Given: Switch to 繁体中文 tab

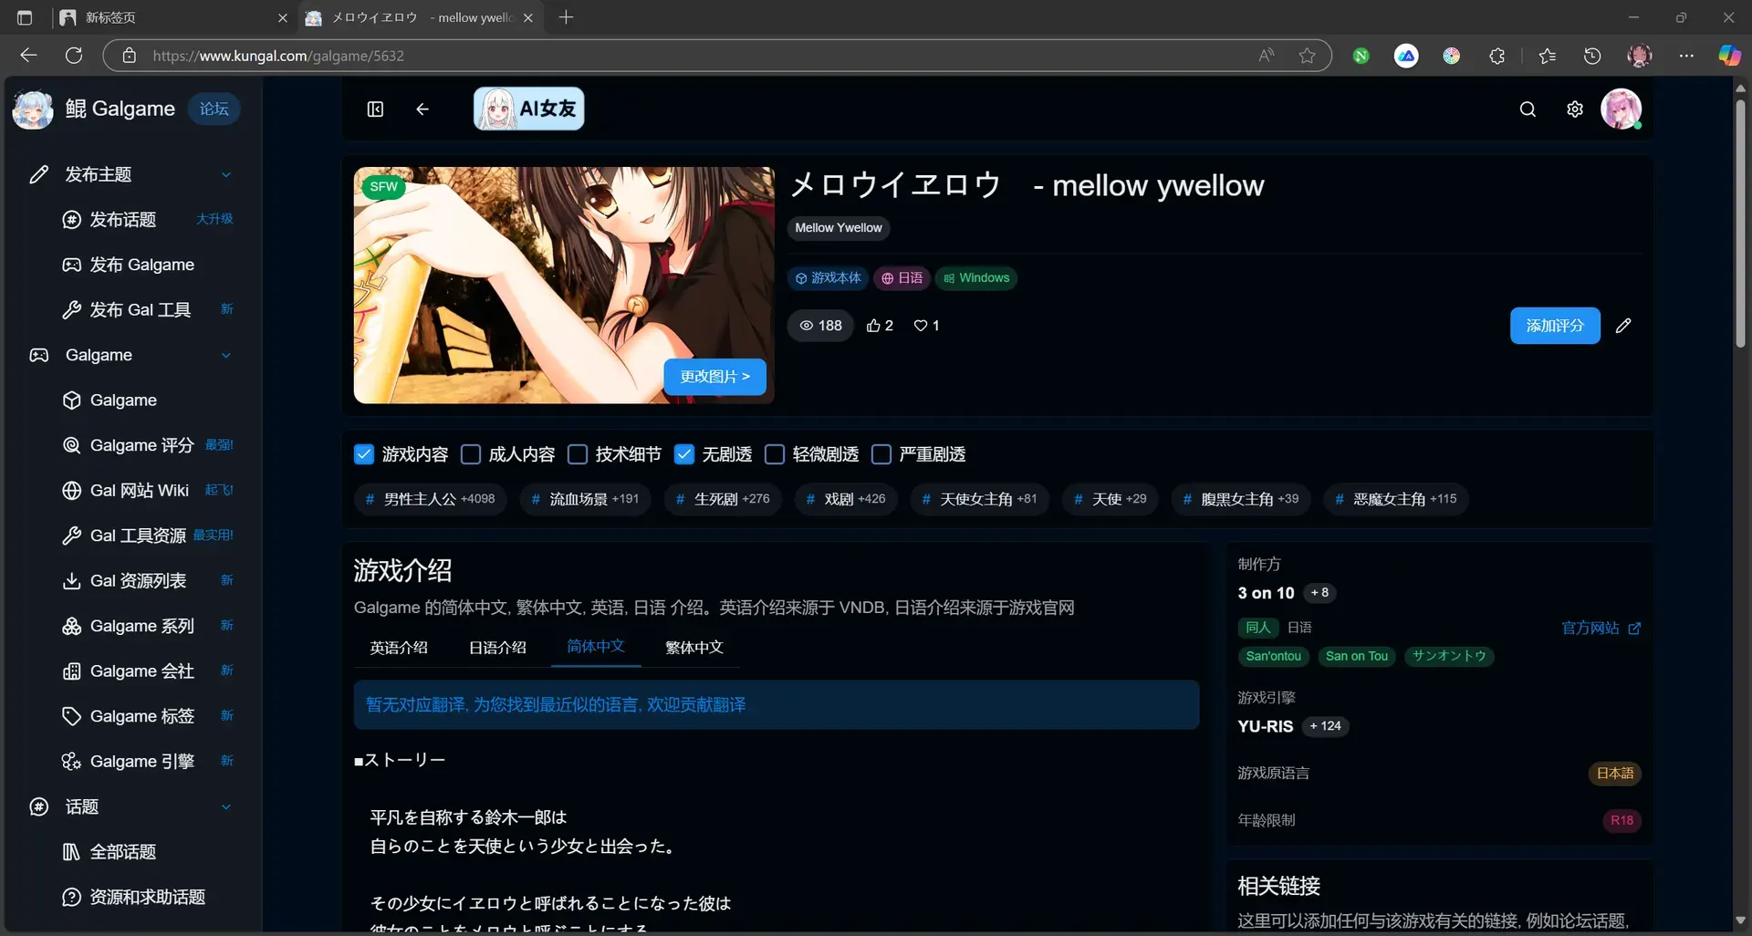Looking at the screenshot, I should [694, 648].
